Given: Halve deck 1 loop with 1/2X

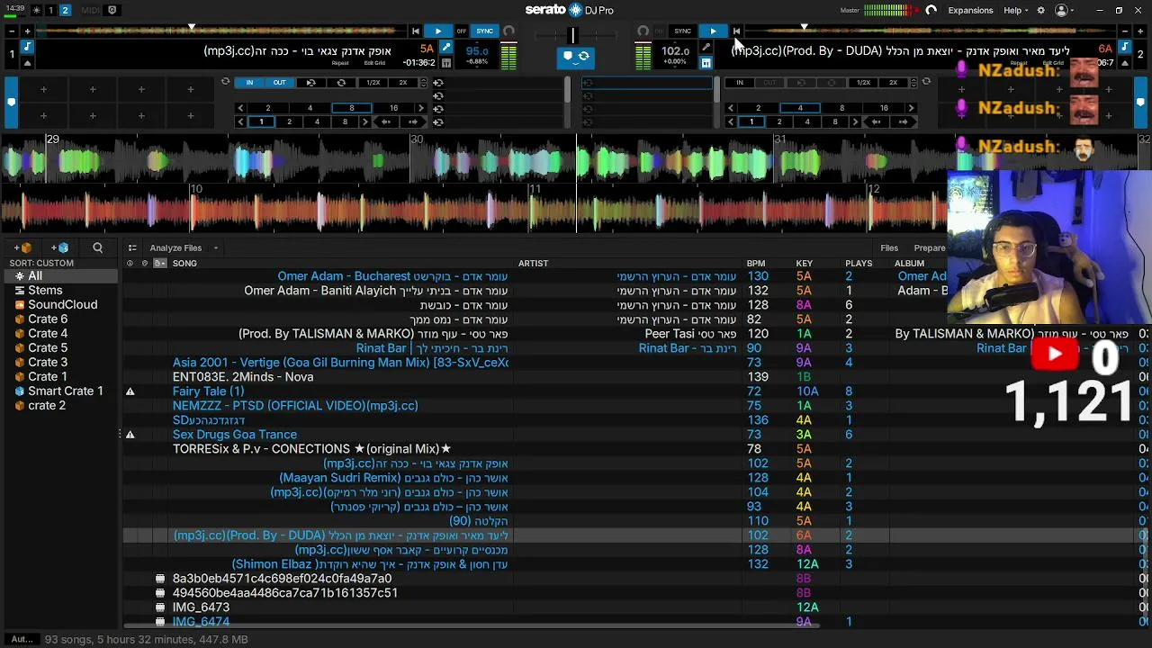Looking at the screenshot, I should pos(373,82).
